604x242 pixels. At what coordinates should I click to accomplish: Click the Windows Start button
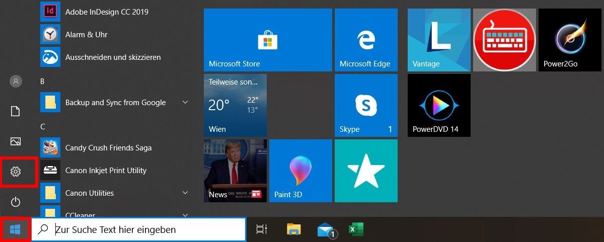pos(15,230)
